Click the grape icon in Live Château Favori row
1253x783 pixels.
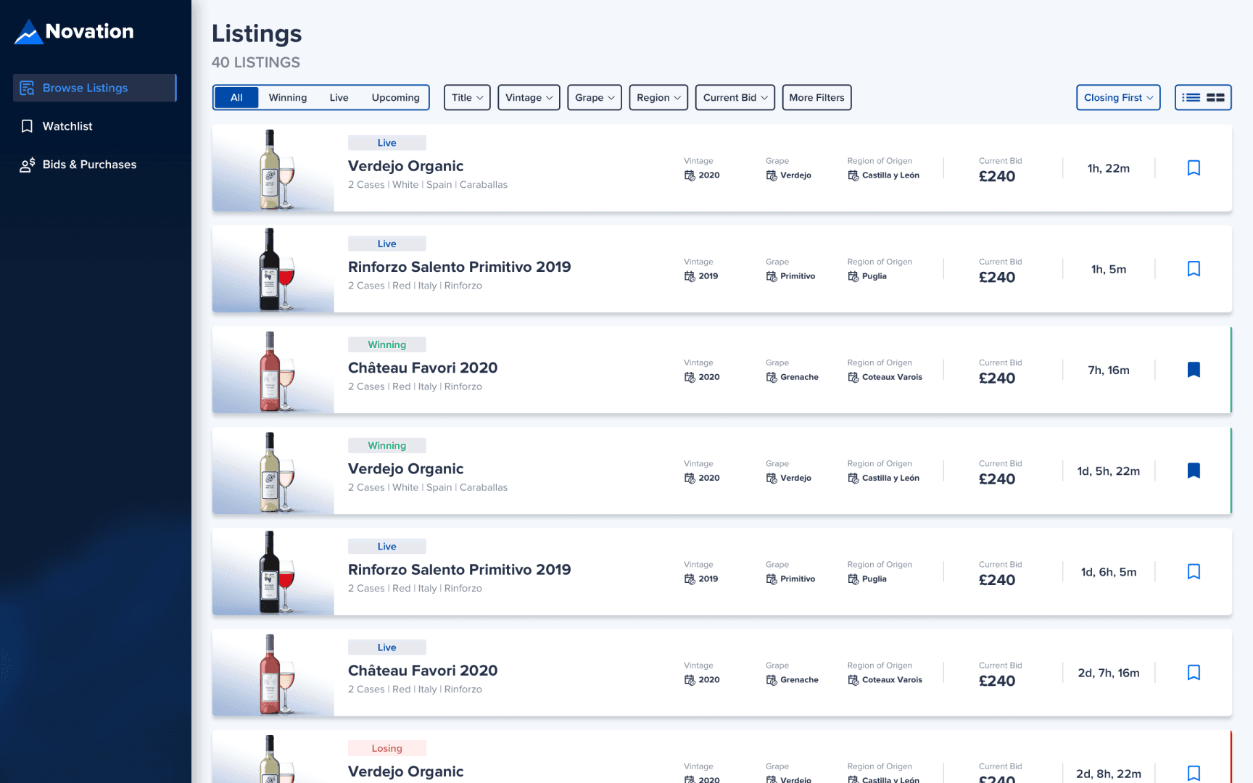772,679
